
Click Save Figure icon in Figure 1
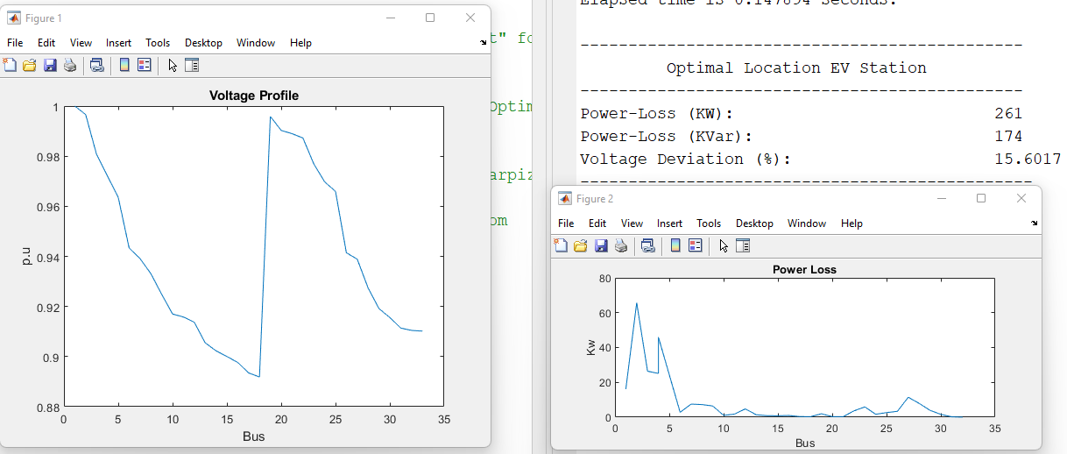point(50,65)
